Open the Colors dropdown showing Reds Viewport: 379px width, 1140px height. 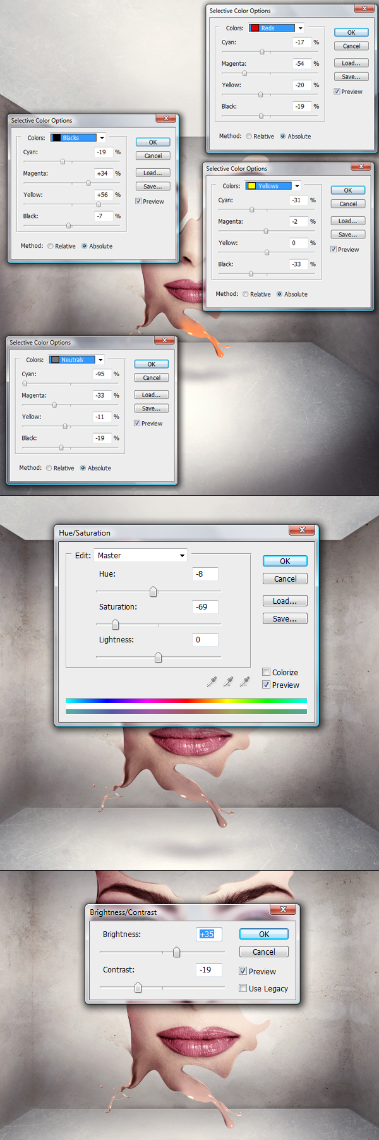(300, 28)
